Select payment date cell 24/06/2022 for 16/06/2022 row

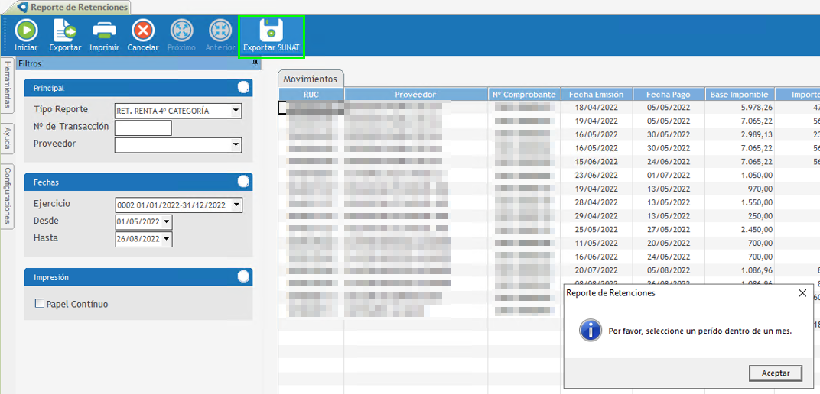point(669,257)
